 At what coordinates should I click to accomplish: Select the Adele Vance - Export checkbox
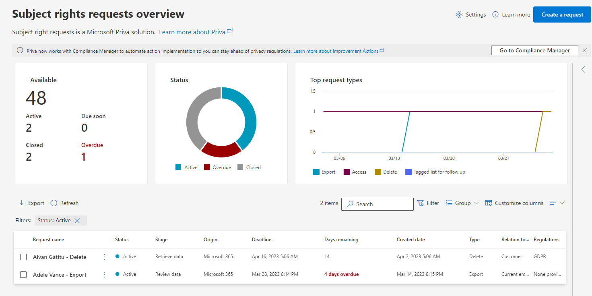click(x=23, y=275)
